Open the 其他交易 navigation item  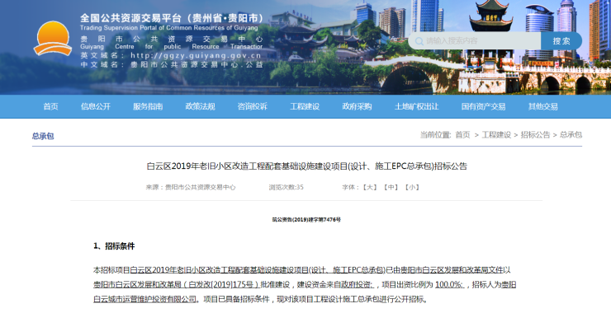[542, 106]
